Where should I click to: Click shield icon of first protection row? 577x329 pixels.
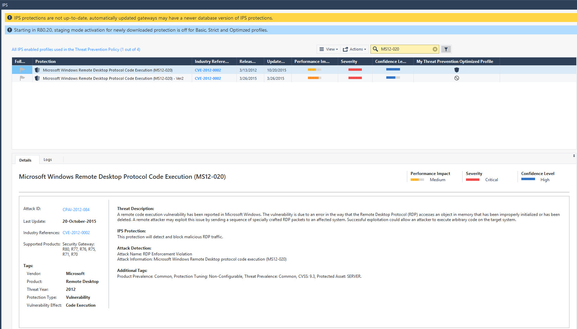(x=37, y=70)
